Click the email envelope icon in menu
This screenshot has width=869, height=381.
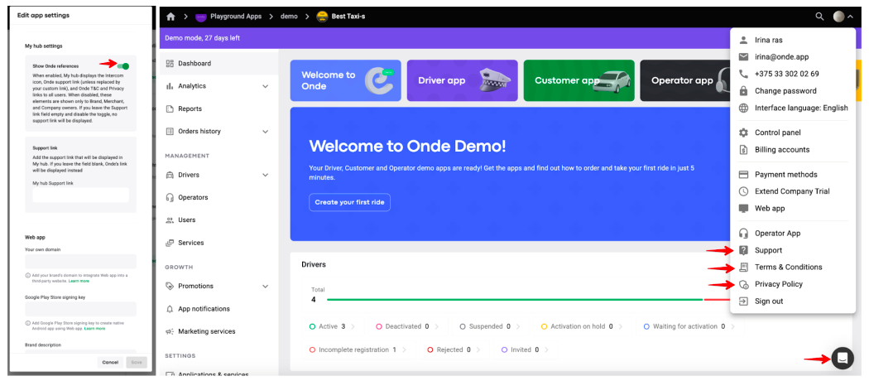(x=744, y=56)
